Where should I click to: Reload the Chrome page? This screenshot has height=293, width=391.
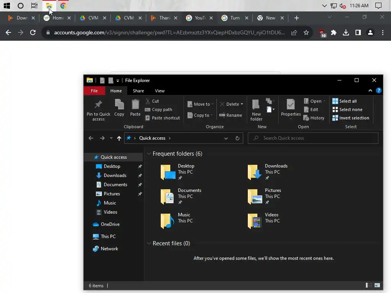pos(33,32)
